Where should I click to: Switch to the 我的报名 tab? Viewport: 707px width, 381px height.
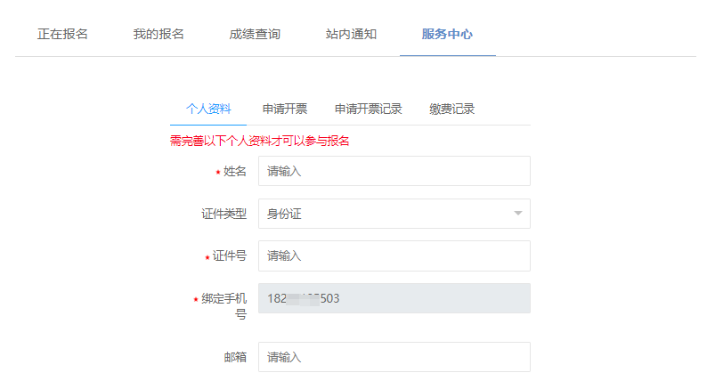tap(158, 35)
